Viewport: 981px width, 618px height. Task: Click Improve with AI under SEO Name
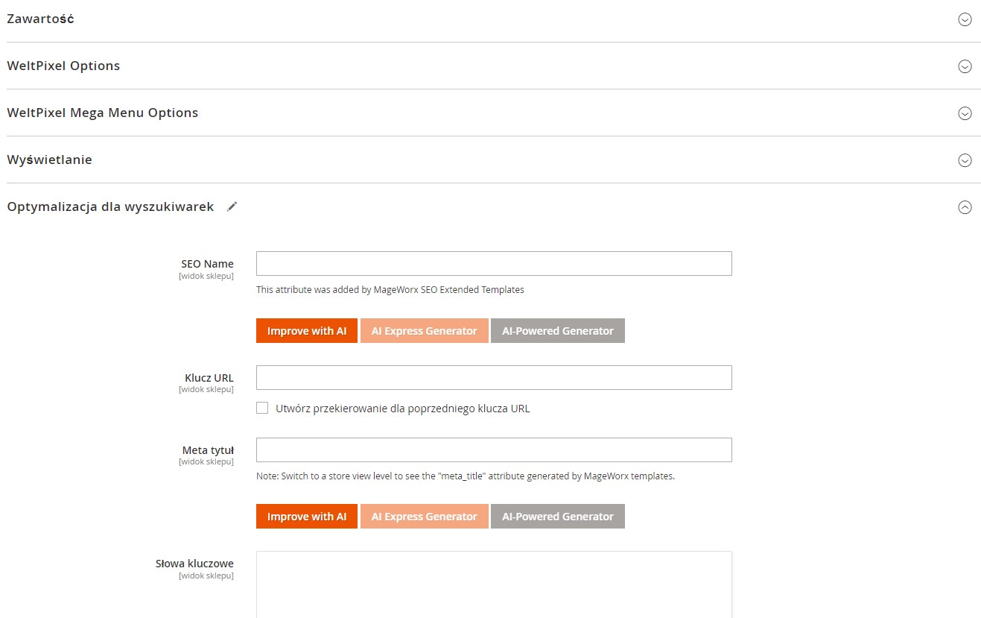306,330
